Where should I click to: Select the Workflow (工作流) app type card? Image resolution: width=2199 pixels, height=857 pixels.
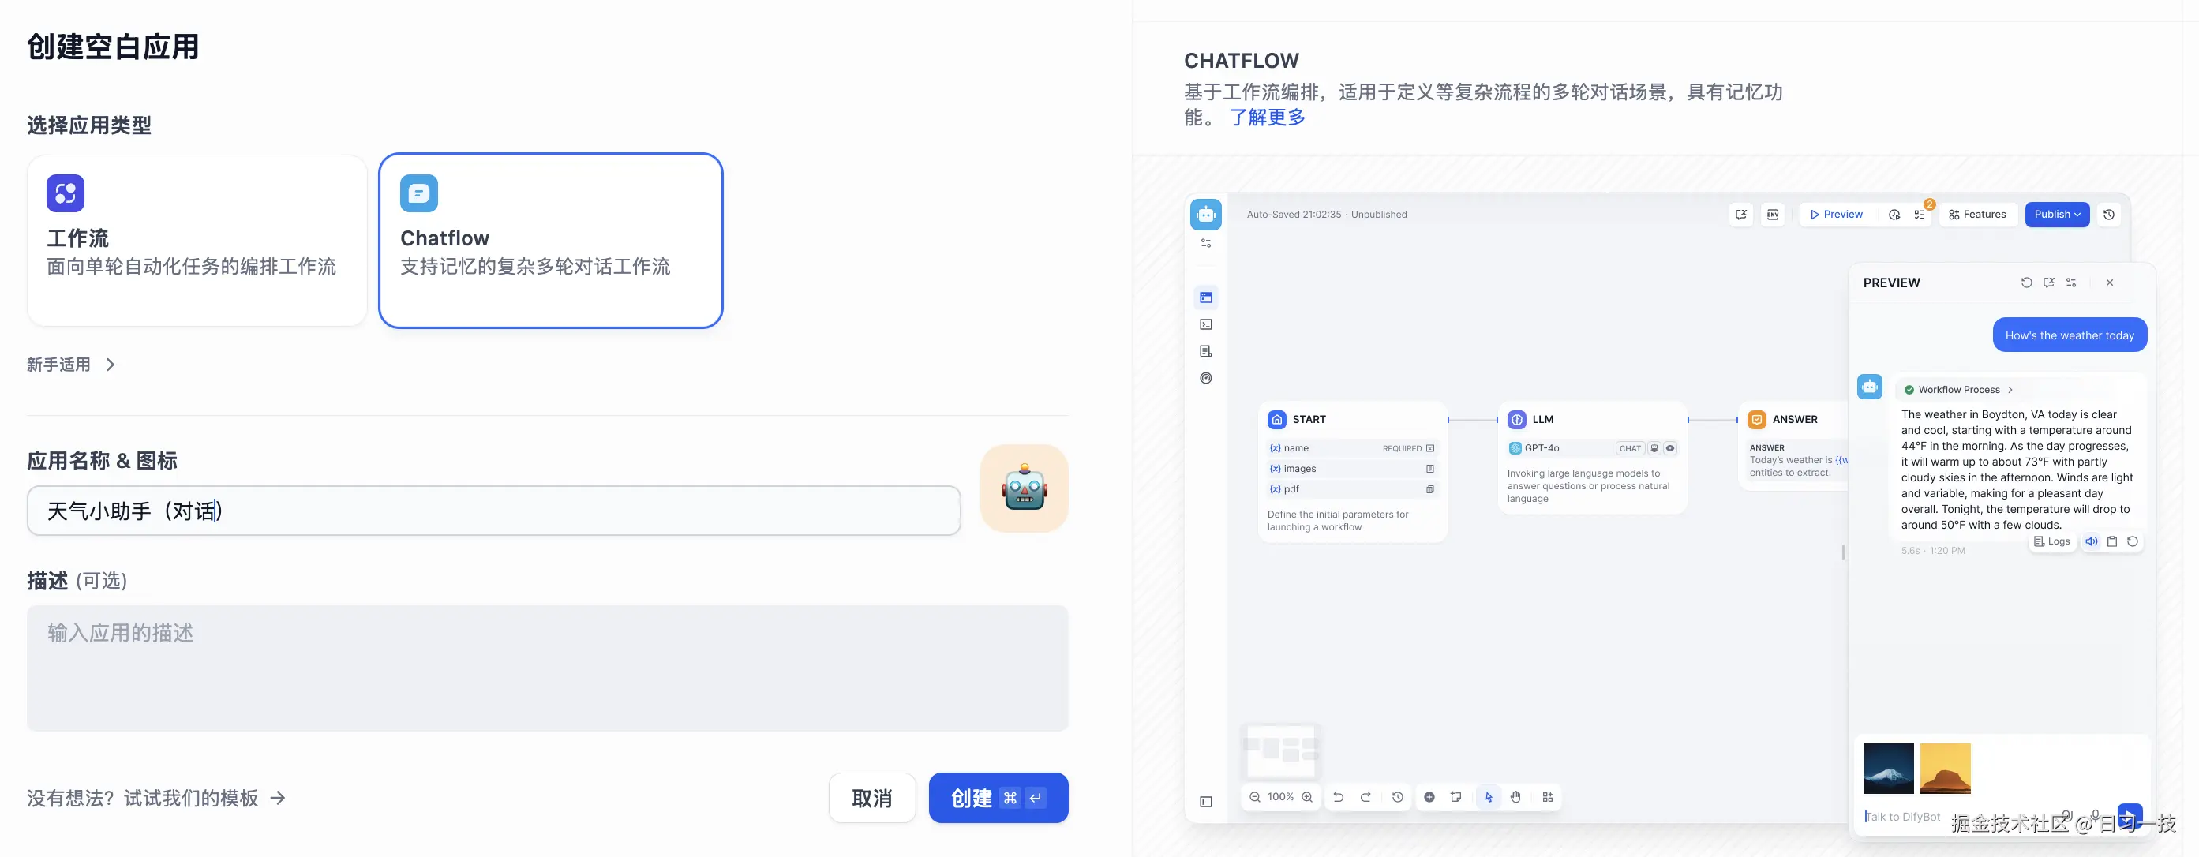tap(197, 241)
